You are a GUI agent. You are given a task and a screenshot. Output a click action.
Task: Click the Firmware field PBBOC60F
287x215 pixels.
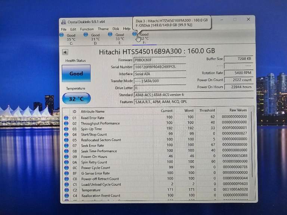[x=160, y=60]
